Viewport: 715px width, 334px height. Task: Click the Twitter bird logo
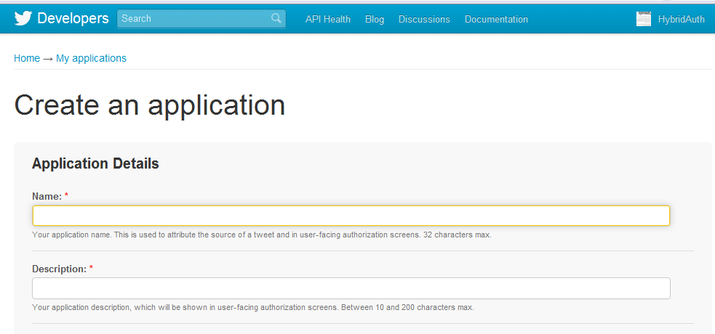click(x=23, y=19)
